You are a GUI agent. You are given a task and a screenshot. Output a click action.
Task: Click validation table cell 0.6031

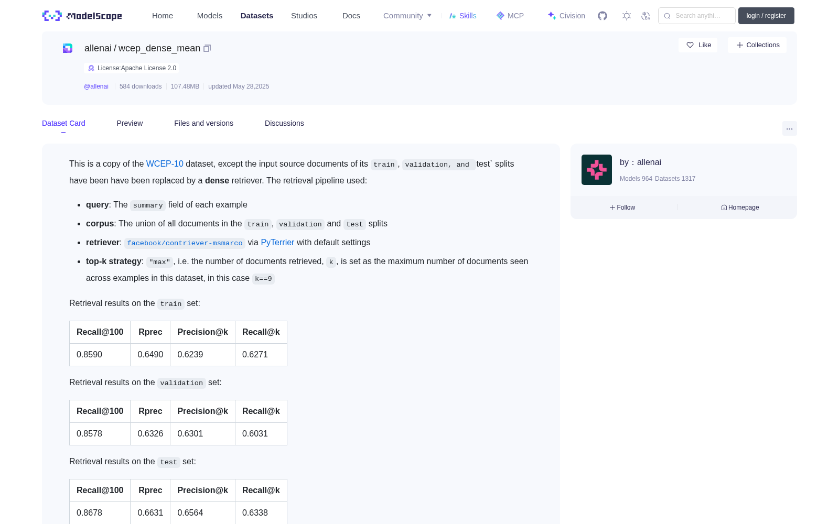261,434
